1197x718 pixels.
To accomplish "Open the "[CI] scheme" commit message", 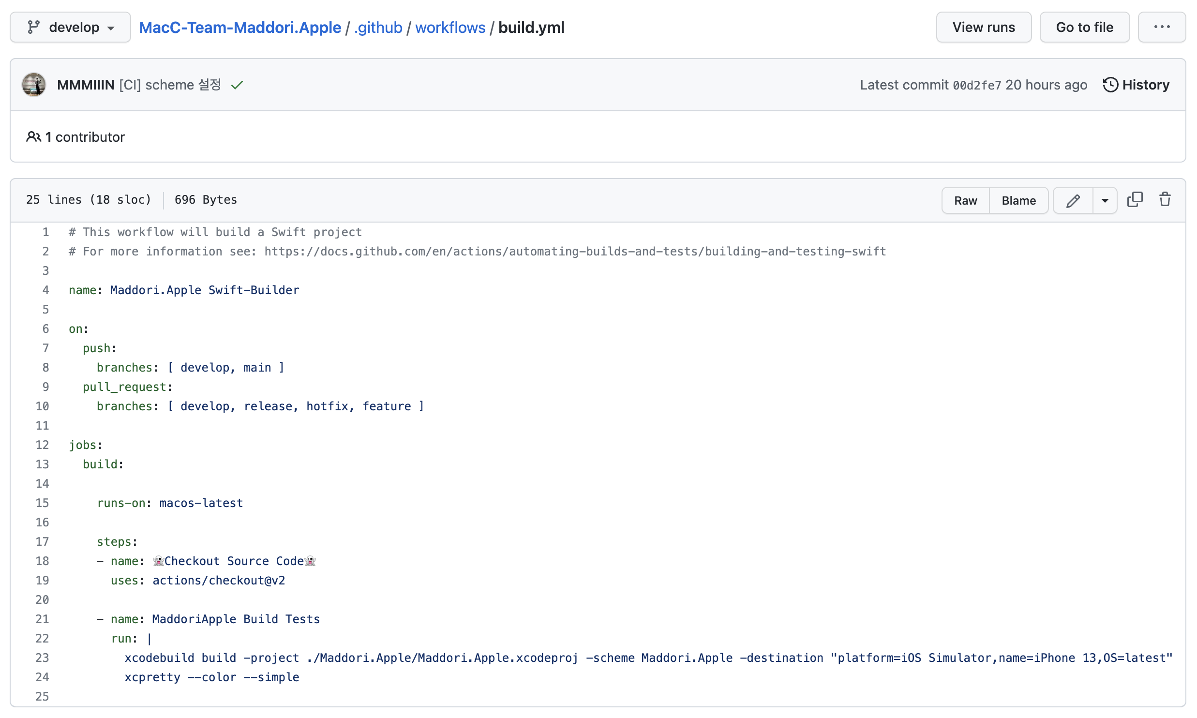I will [x=170, y=85].
